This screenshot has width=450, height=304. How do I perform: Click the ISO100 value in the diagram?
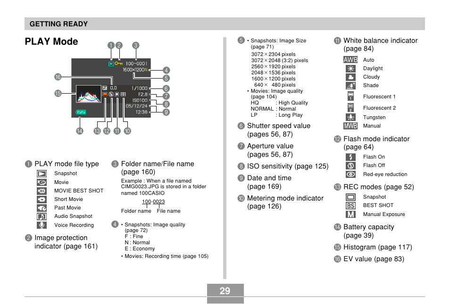pyautogui.click(x=140, y=100)
